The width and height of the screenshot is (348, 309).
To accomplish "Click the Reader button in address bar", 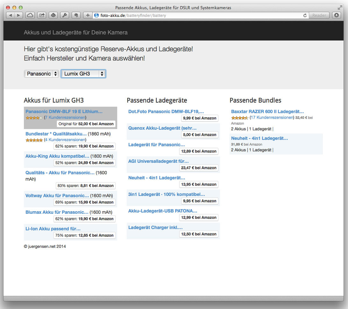I will 319,15.
